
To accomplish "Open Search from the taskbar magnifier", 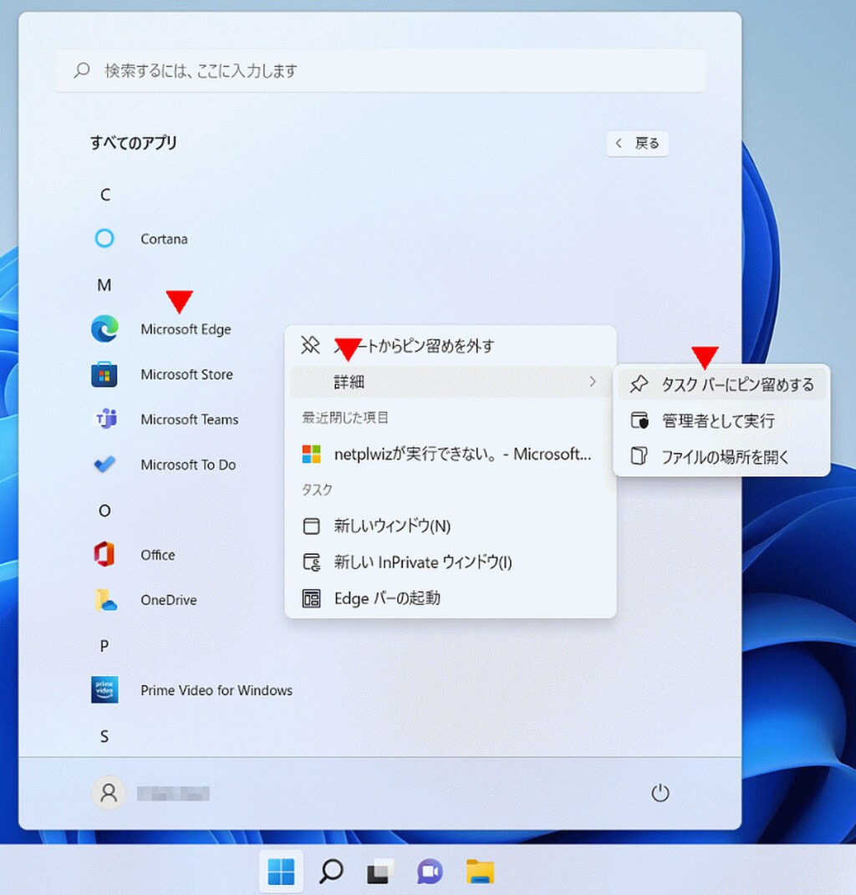I will point(331,872).
